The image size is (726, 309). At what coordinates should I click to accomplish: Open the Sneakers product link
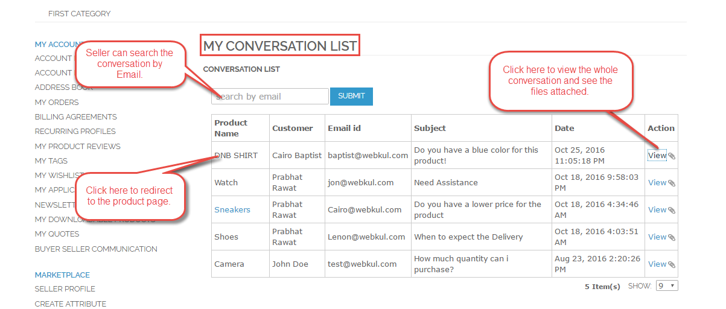click(x=232, y=210)
